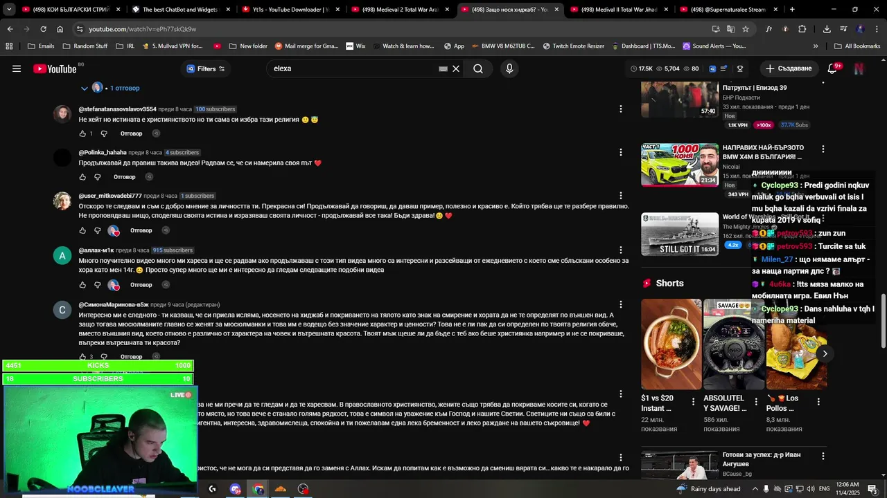Screen dimensions: 887x498
Task: Clear the search box with X
Action: (456, 68)
